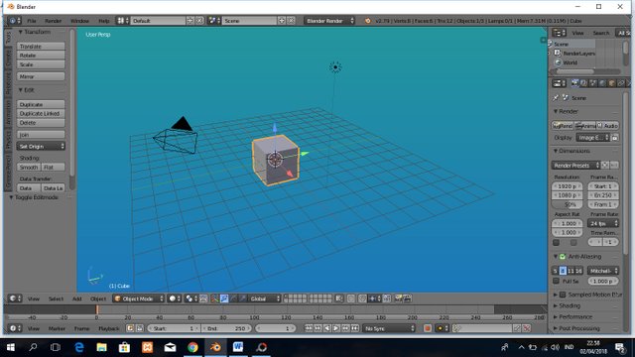Click the Smooth shading button
Viewport: 635px width, 357px height.
coord(29,168)
